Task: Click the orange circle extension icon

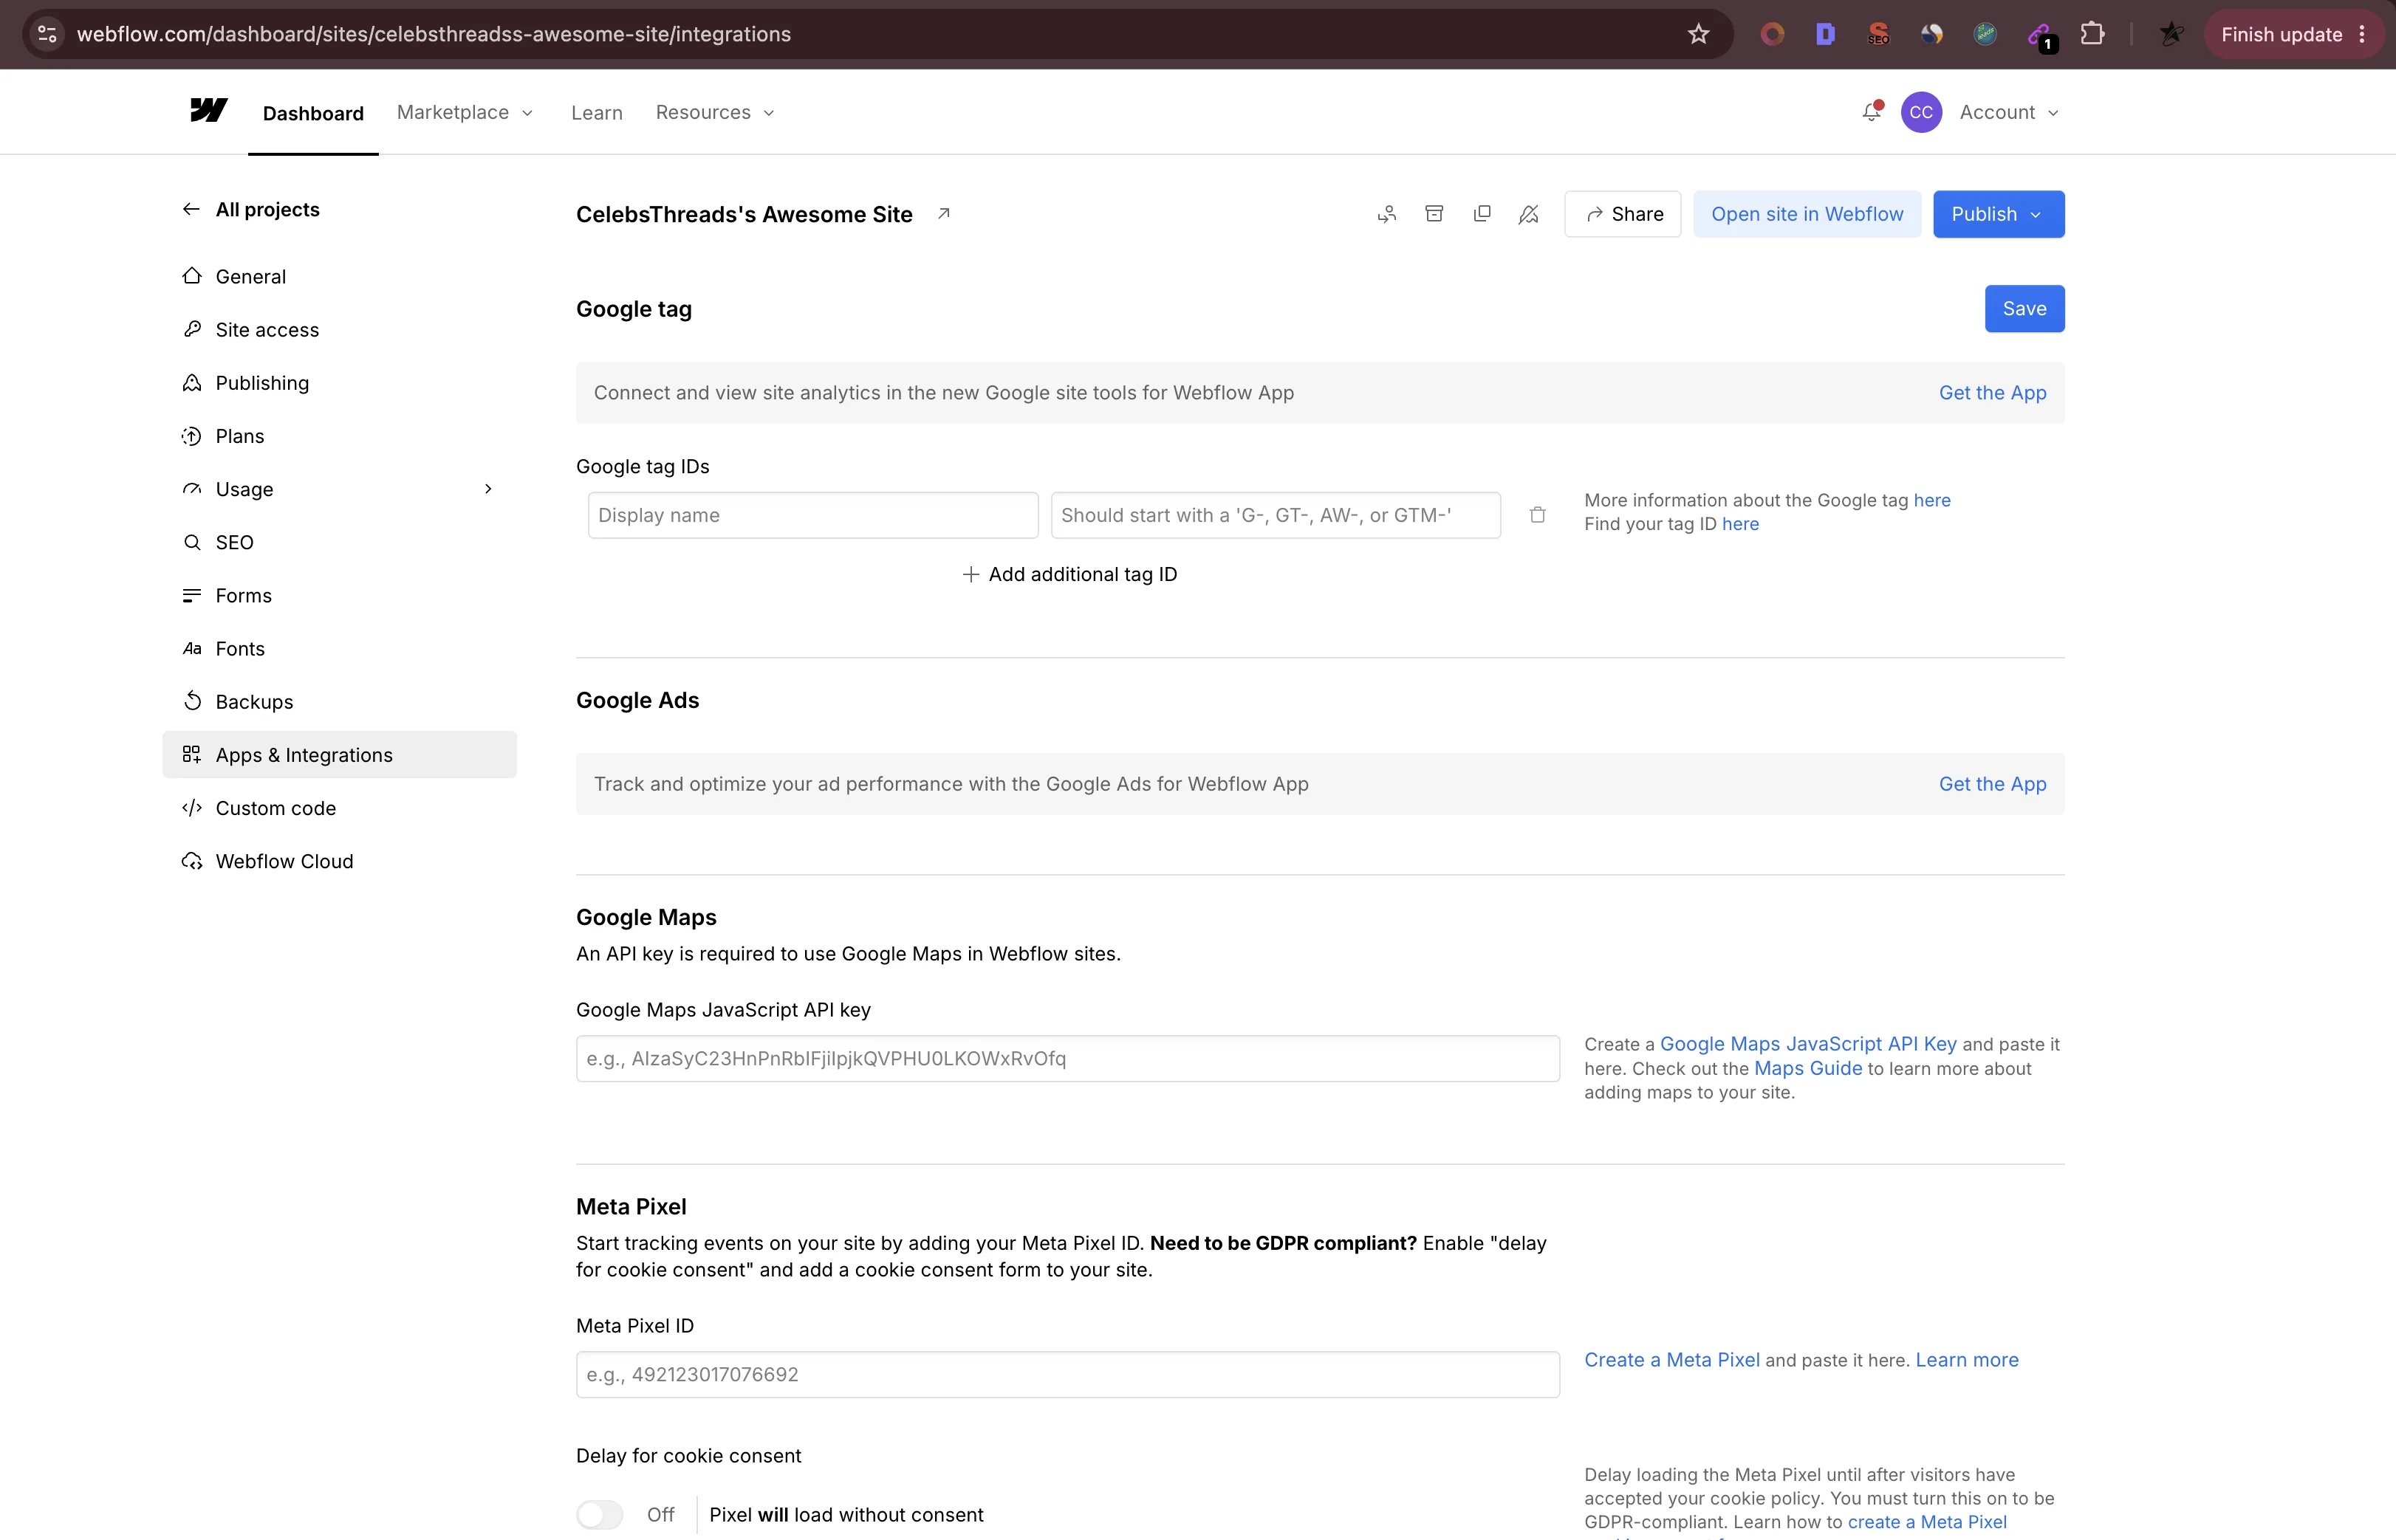Action: 1772,34
